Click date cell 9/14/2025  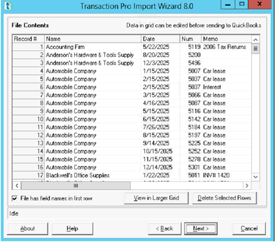pos(160,143)
